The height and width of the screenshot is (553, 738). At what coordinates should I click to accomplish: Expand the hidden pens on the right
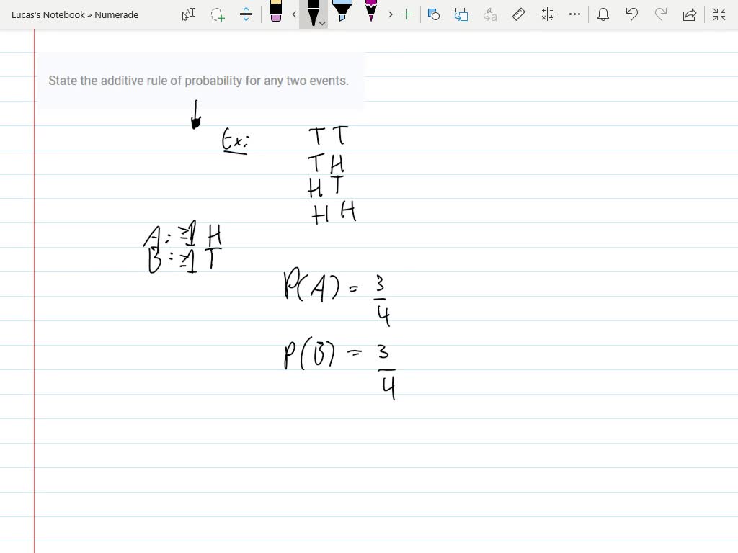[x=390, y=14]
